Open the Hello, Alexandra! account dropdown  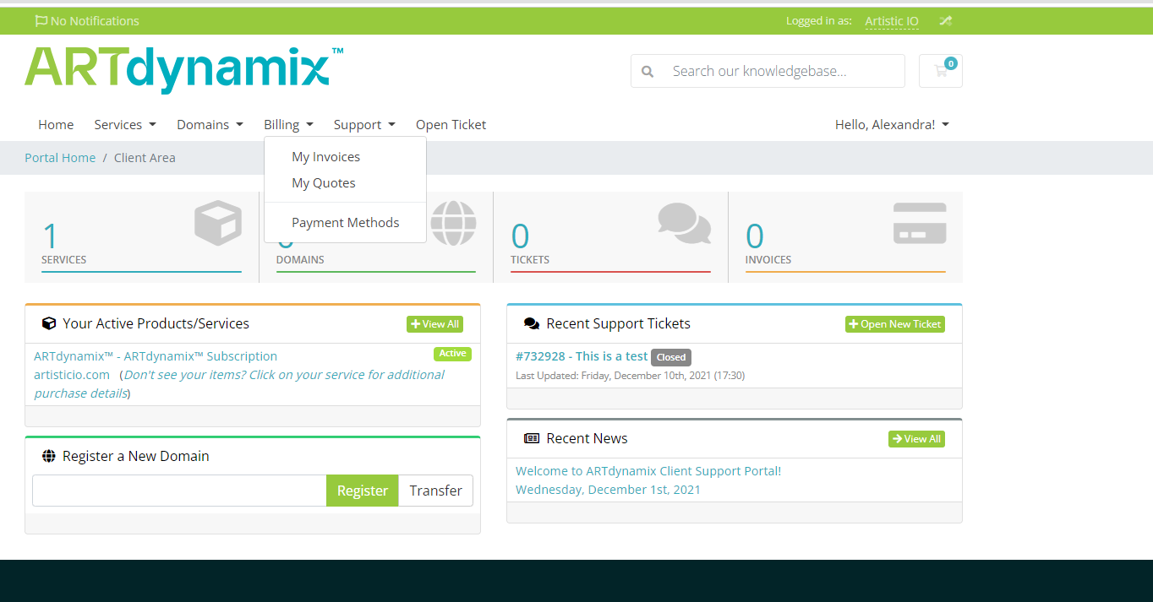tap(892, 125)
